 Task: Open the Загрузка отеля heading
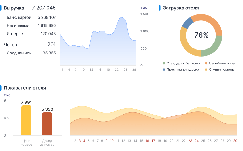pyautogui.click(x=181, y=8)
